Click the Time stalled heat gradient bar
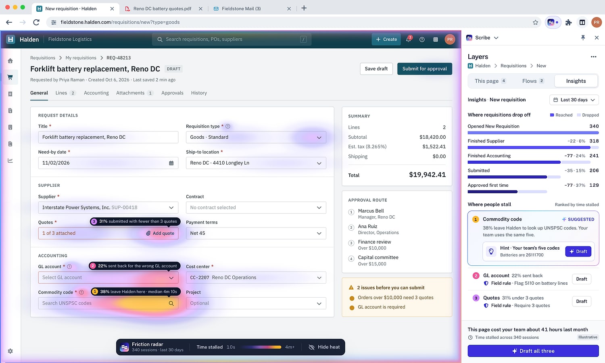Image resolution: width=605 pixels, height=363 pixels. click(260, 347)
